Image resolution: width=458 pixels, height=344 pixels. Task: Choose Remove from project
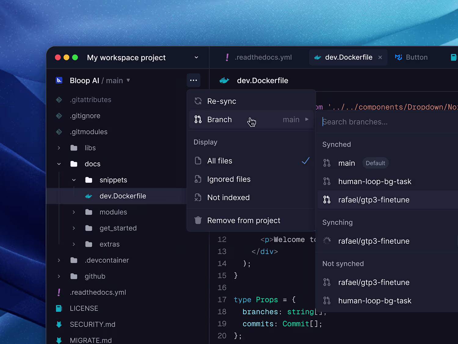point(251,220)
